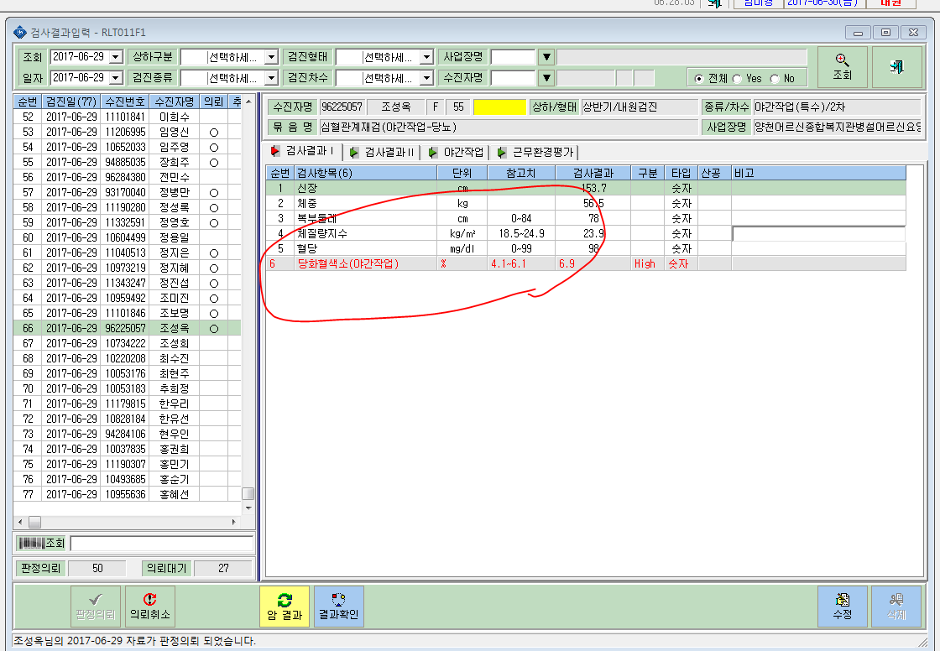
Task: Click the 의뢰취소 cancel request button
Action: [150, 606]
